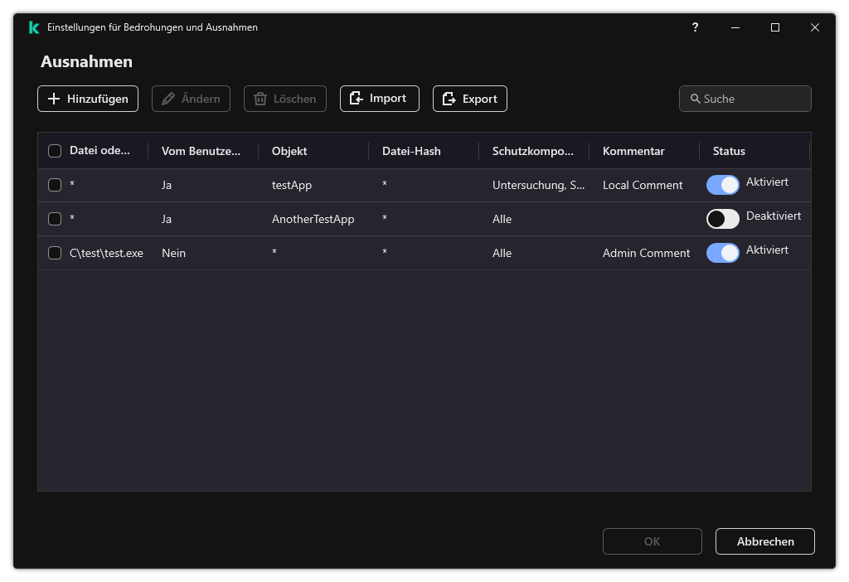
Task: Turn off the C\test\test.exe status toggle
Action: click(x=722, y=253)
